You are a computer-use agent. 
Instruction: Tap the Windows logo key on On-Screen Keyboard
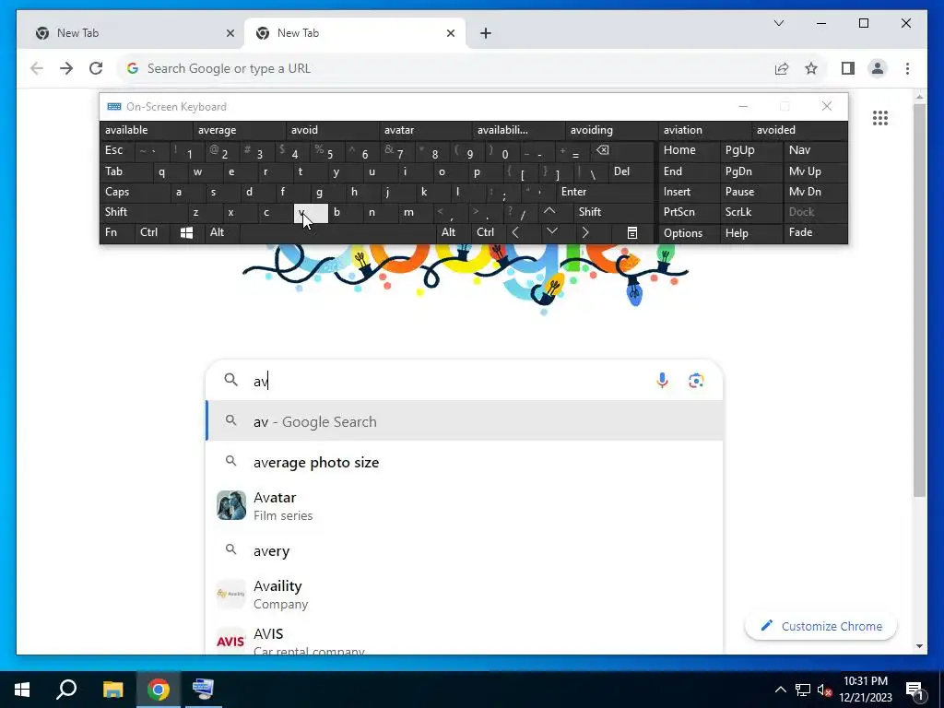[x=186, y=233]
